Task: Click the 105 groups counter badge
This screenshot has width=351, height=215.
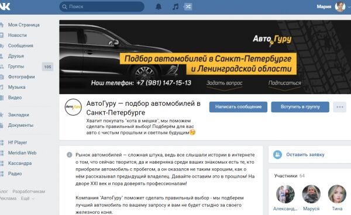Action: click(47, 67)
